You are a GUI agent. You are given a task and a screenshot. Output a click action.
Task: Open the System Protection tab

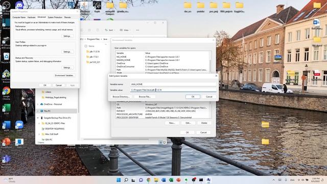pyautogui.click(x=55, y=17)
